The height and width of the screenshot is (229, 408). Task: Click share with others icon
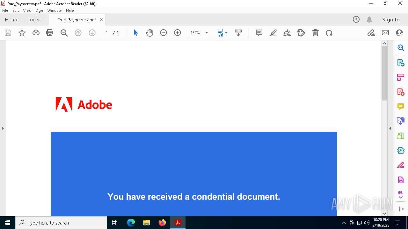[x=399, y=33]
